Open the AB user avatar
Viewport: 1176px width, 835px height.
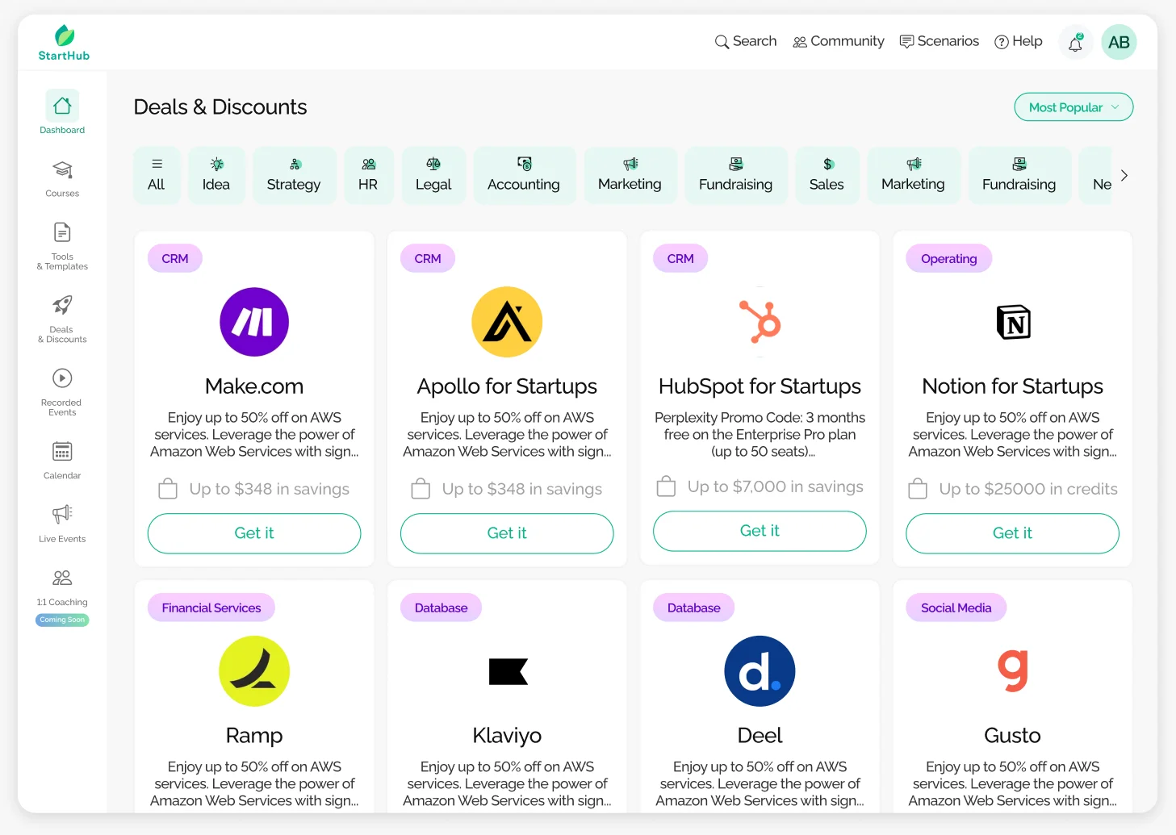click(1119, 43)
